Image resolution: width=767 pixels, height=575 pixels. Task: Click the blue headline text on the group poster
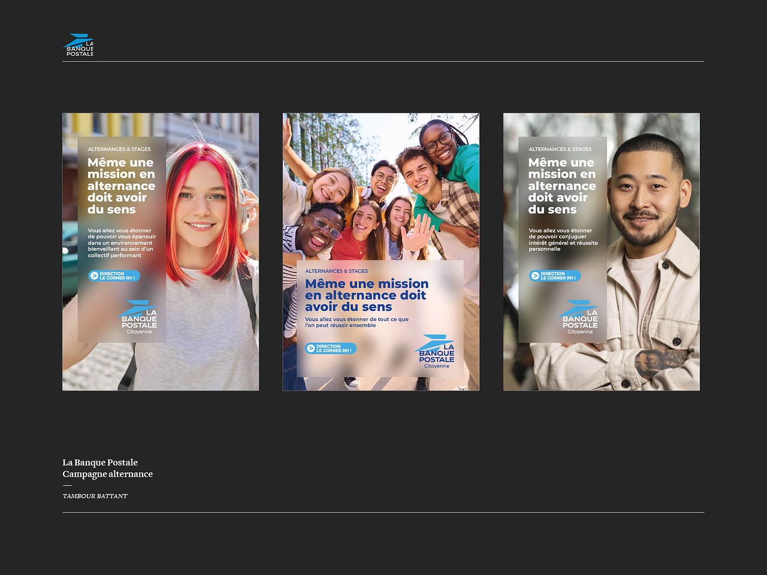[366, 295]
